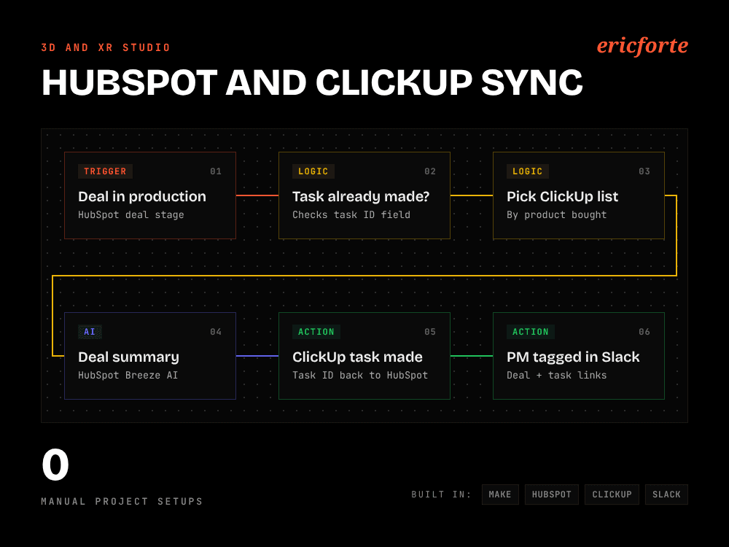Viewport: 729px width, 547px height.
Task: Click the ericforte logo
Action: tap(642, 46)
